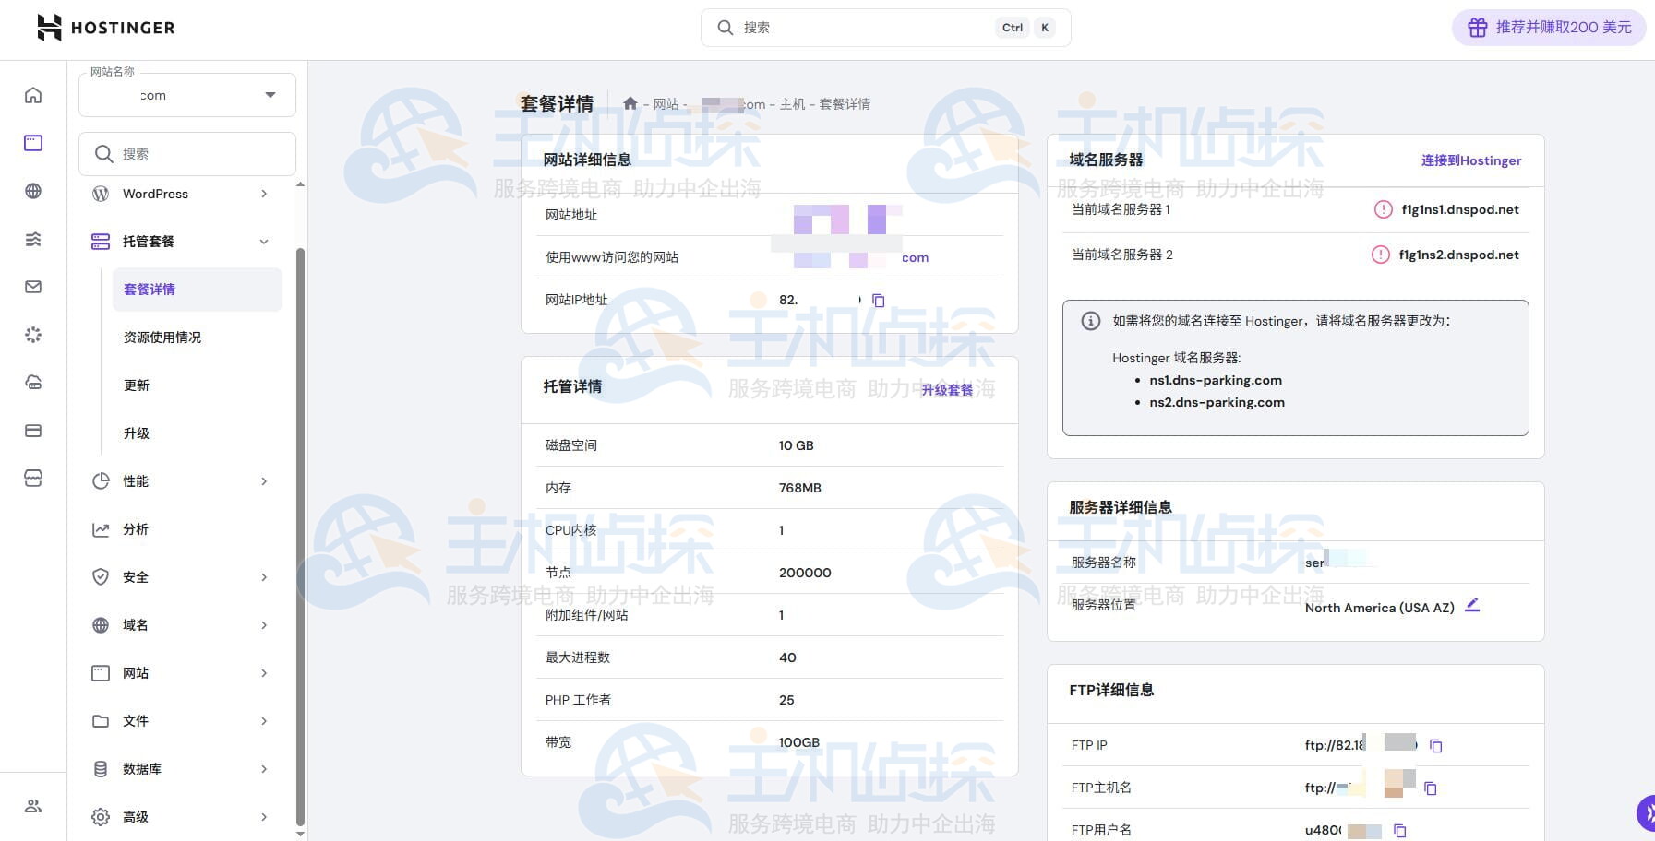Open the email icon in left rail

click(x=33, y=287)
